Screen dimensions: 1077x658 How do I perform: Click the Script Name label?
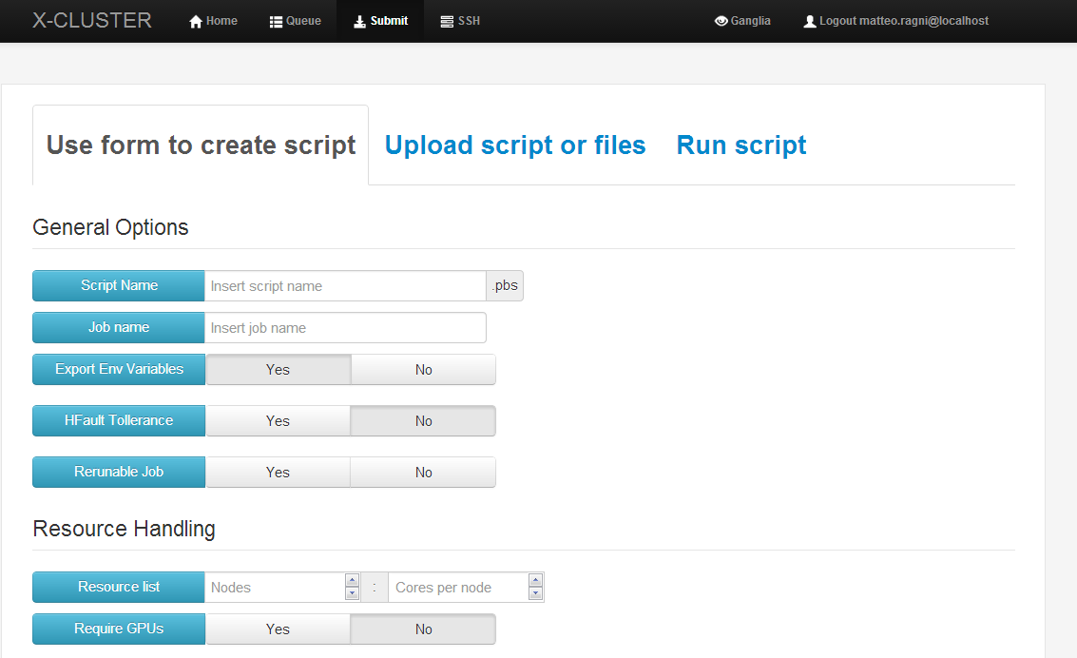pyautogui.click(x=119, y=285)
